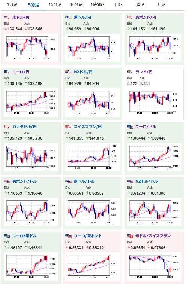Click the South Africa flag icon beside ランド/円

coord(130,72)
